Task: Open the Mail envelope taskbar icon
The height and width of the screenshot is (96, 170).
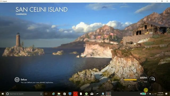Action: [x=92, y=94]
